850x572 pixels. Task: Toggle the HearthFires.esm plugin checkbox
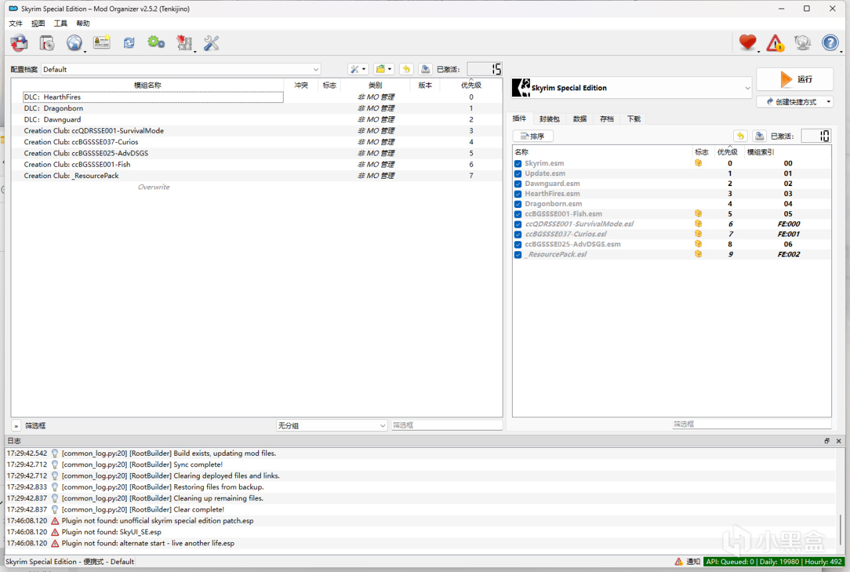[518, 194]
